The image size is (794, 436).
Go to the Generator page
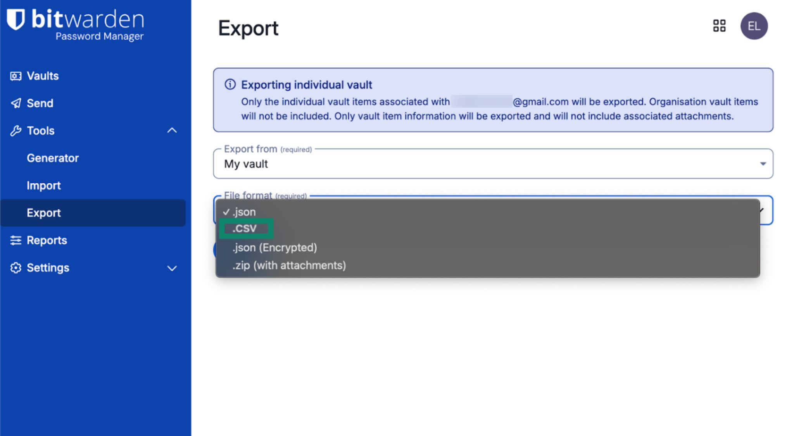coord(53,158)
